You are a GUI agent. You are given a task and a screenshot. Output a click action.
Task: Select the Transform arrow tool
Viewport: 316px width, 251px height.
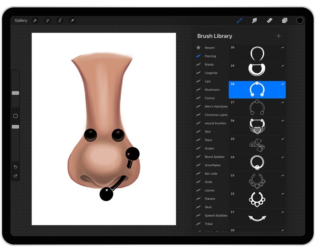[72, 21]
